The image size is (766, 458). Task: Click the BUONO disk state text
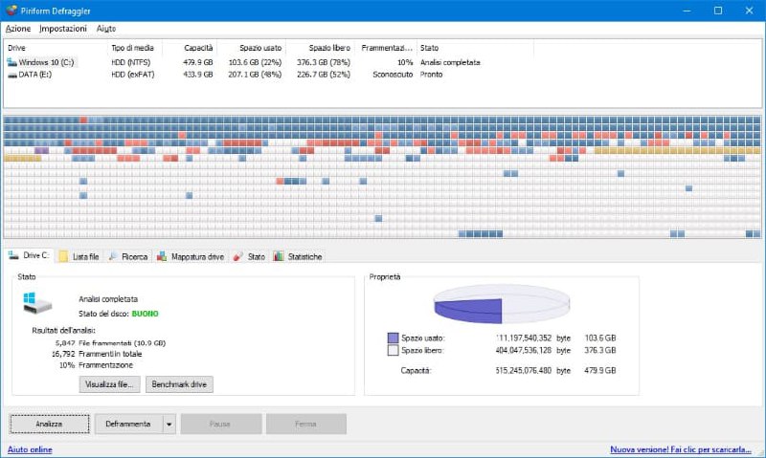(x=146, y=314)
